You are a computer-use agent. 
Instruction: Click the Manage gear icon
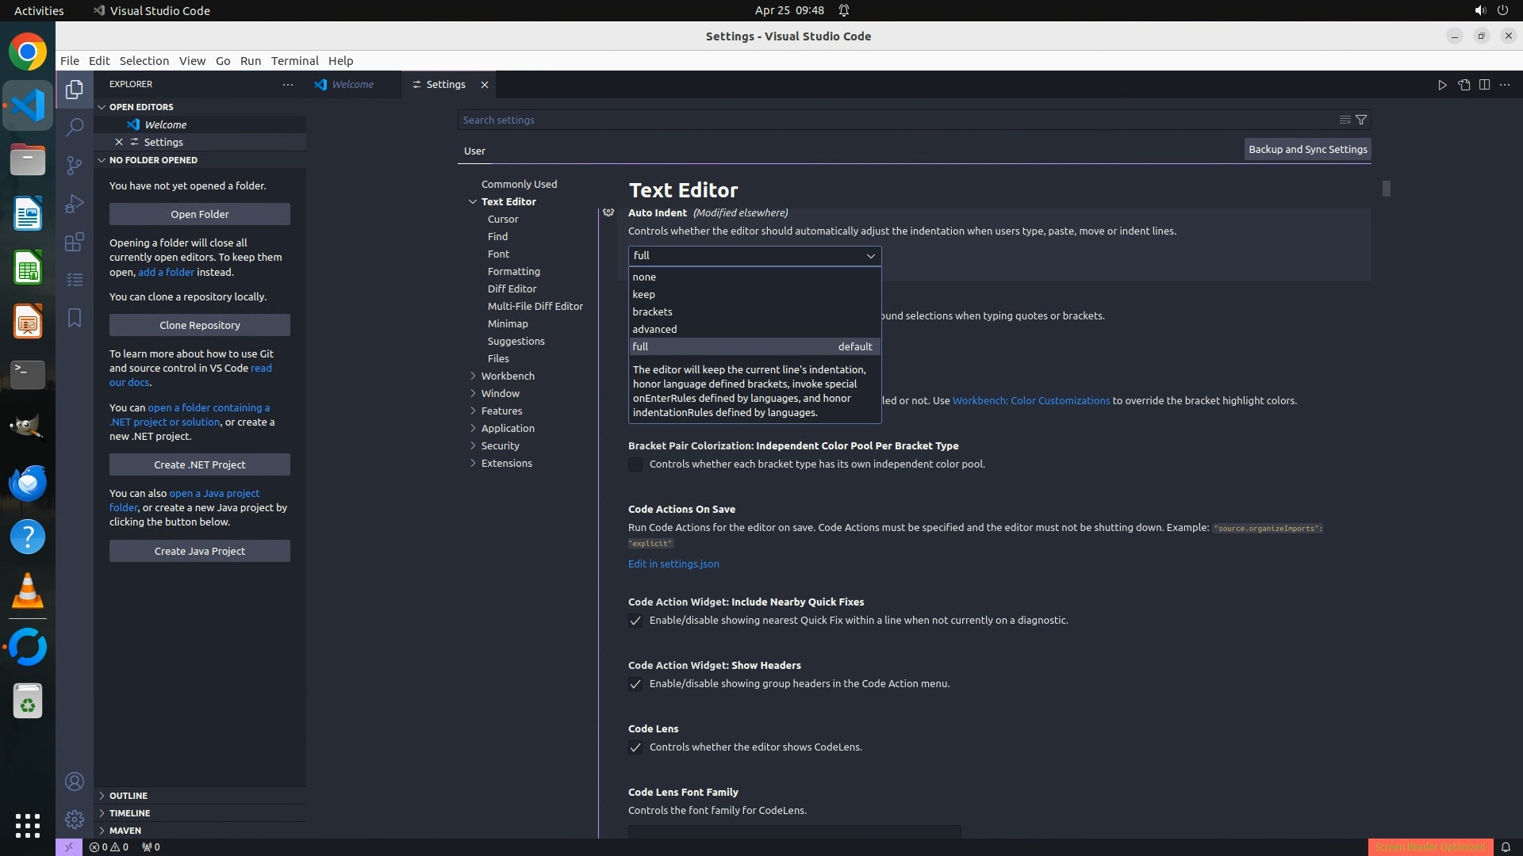pyautogui.click(x=75, y=819)
